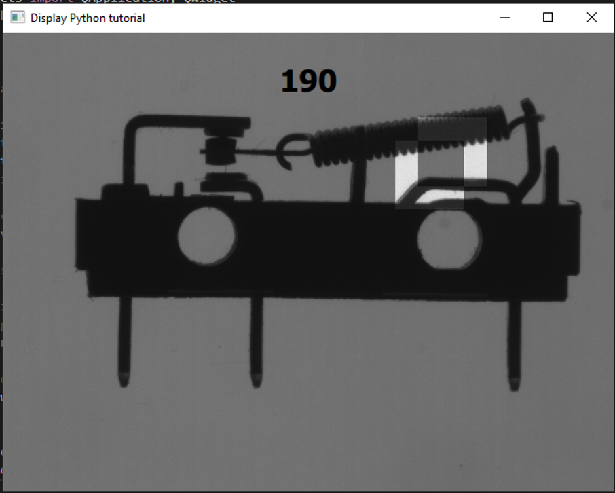The image size is (615, 493).
Task: Click the right circular hole in the part
Action: [449, 240]
